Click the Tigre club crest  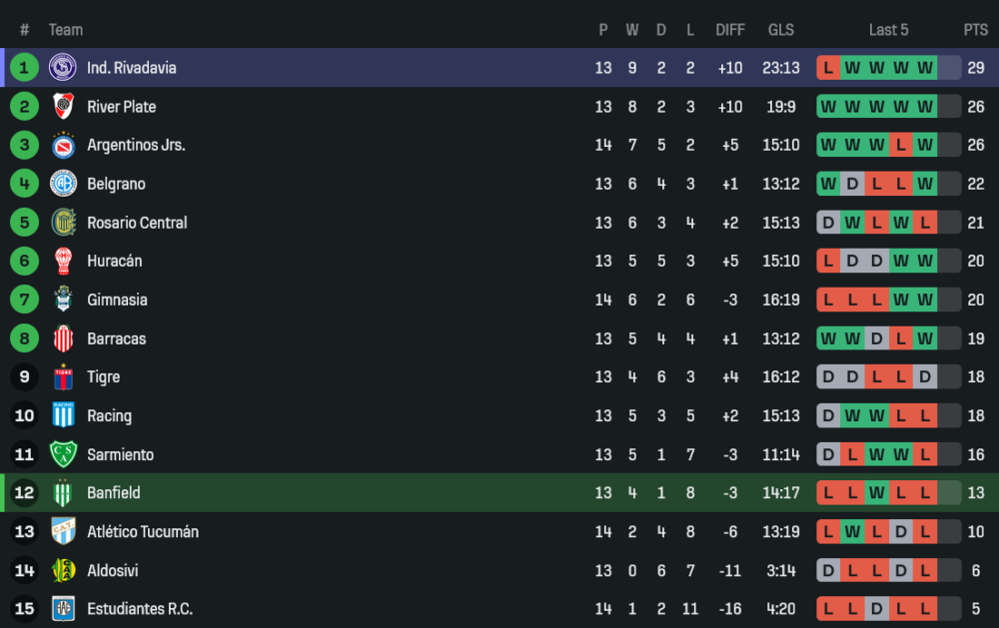pos(63,377)
